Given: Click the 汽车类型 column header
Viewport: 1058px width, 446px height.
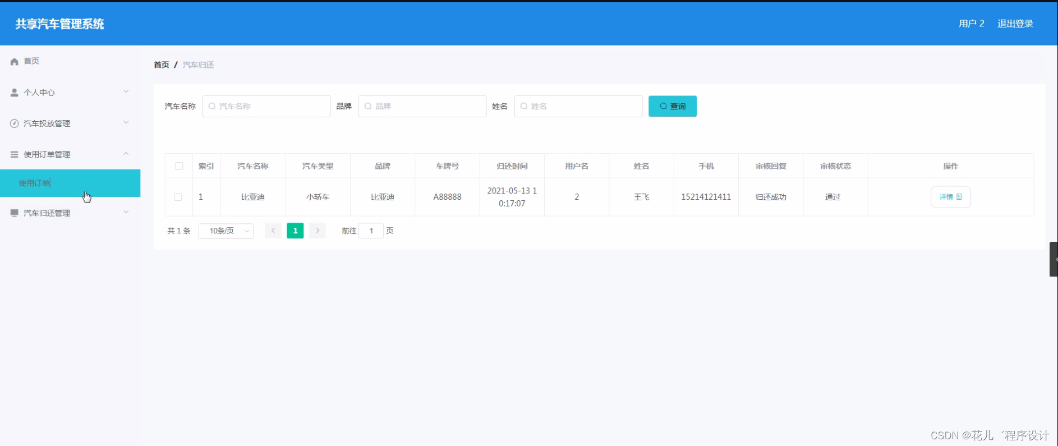Looking at the screenshot, I should pyautogui.click(x=318, y=166).
